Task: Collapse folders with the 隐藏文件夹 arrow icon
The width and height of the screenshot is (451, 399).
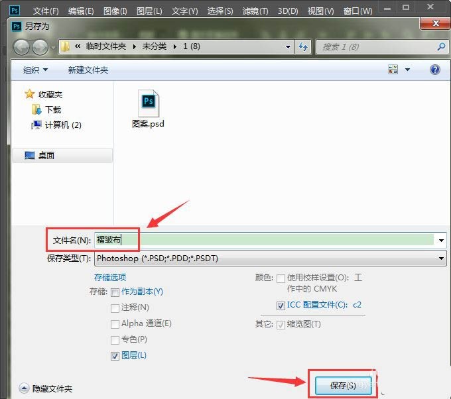Action: pos(24,388)
